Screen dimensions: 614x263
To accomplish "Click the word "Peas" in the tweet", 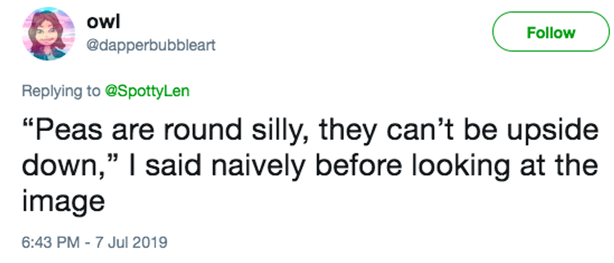I will coord(65,133).
